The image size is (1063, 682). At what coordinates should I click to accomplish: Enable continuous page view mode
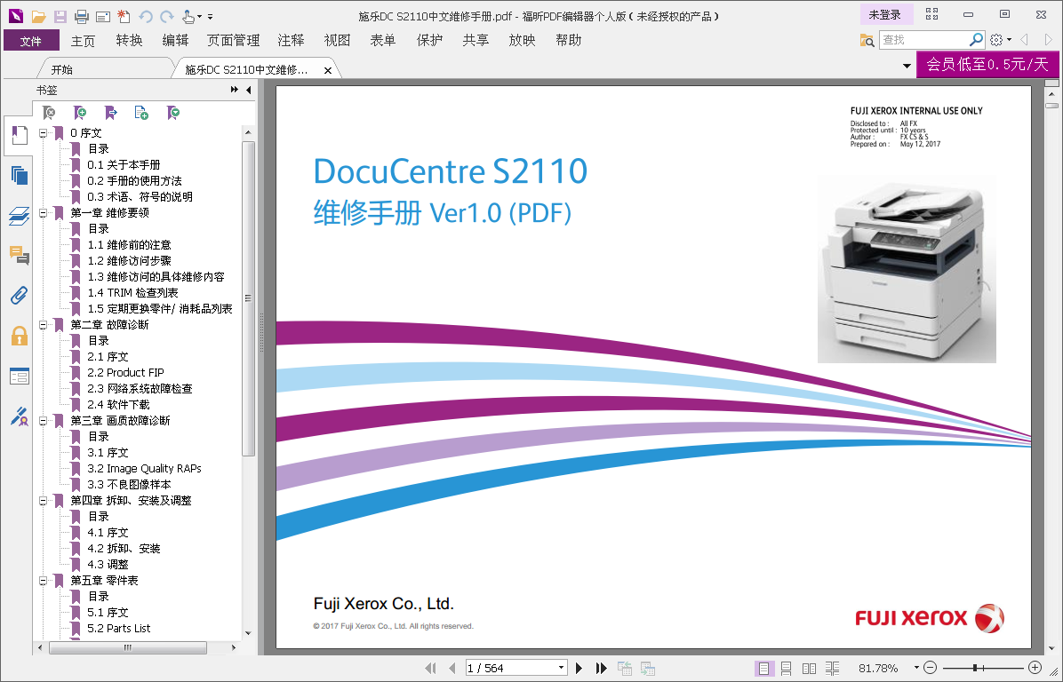pos(787,668)
